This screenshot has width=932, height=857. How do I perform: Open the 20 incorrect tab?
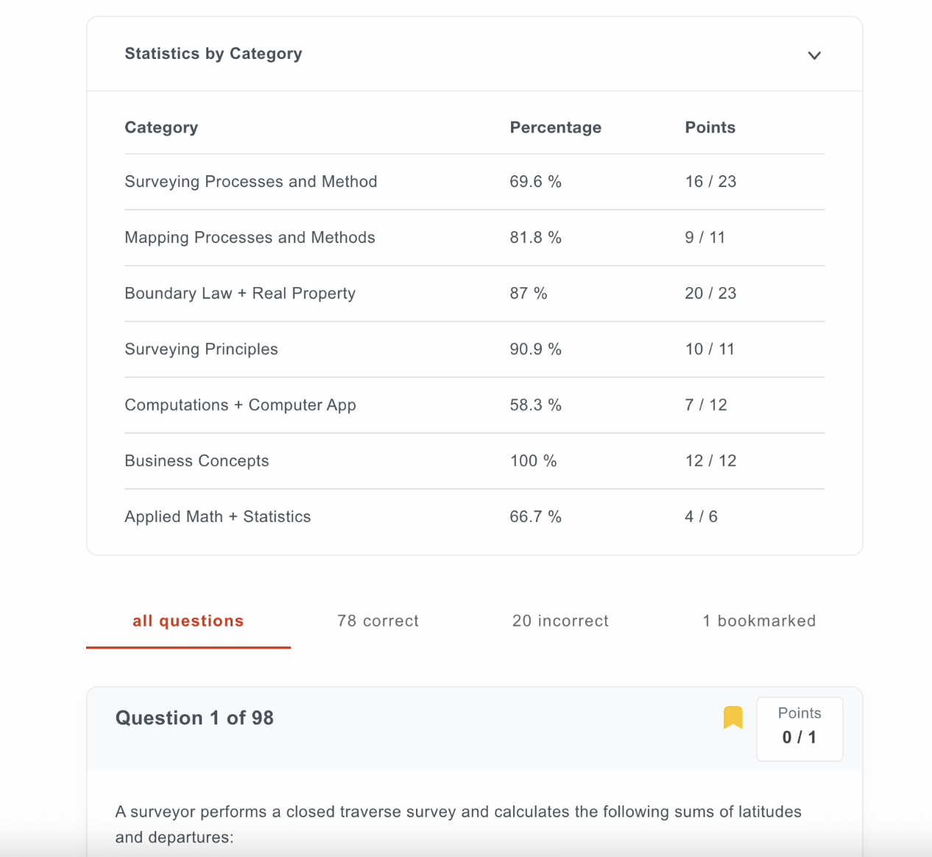pyautogui.click(x=561, y=621)
